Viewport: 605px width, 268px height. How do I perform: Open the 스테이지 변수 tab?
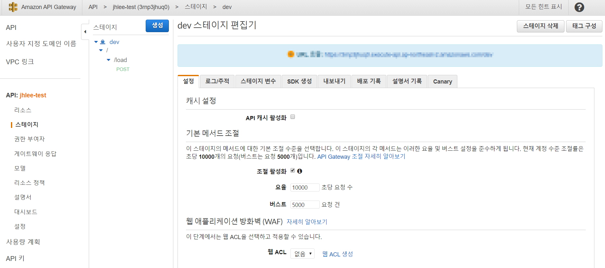point(258,81)
